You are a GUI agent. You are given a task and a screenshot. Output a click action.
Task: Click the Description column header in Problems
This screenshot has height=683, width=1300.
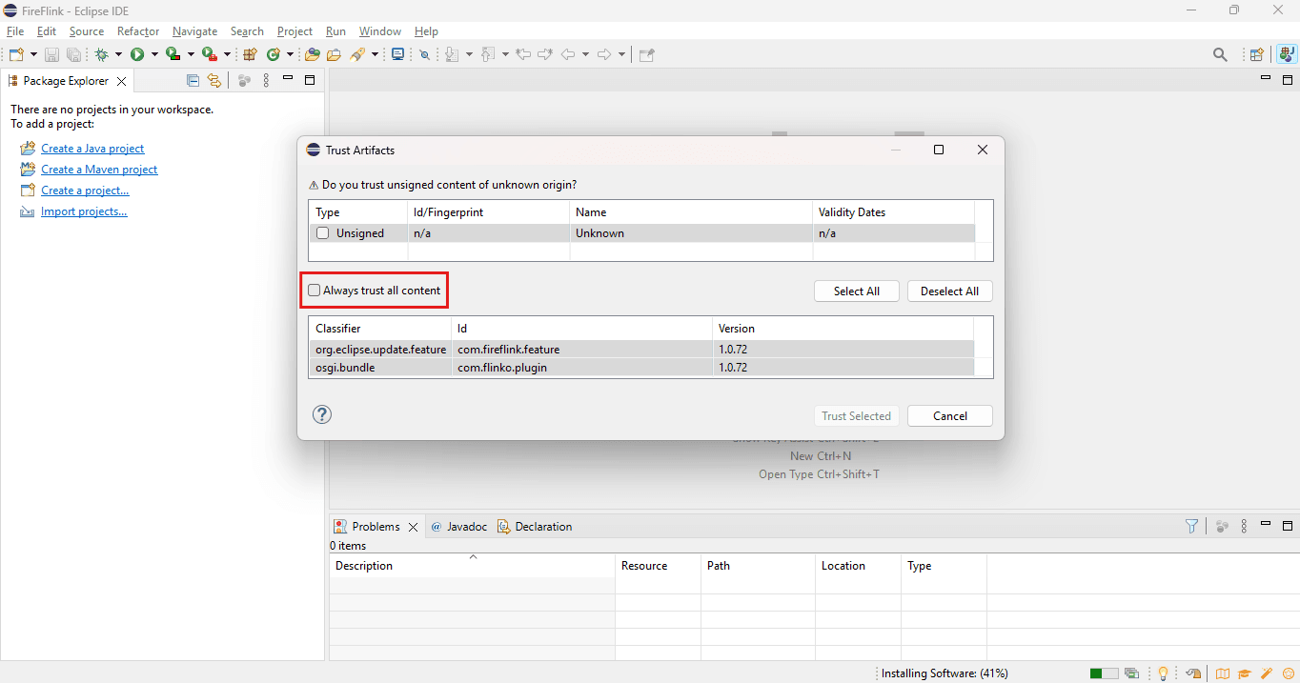click(x=473, y=566)
